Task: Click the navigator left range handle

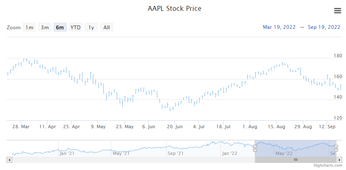Action: [255, 148]
